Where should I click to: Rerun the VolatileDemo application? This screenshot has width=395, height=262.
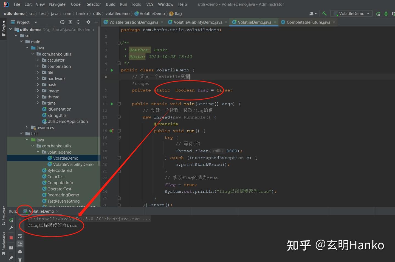click(11, 220)
